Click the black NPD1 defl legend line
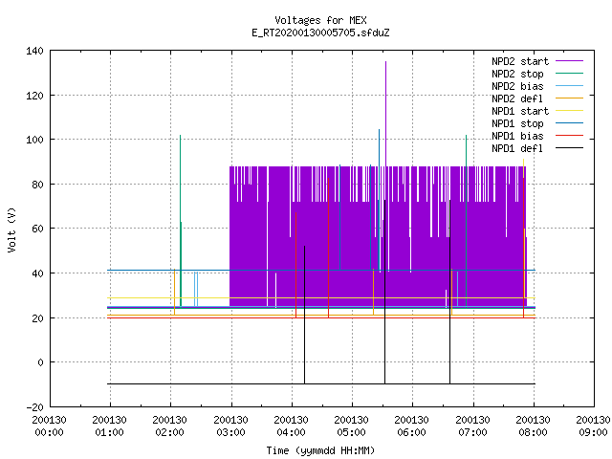Screen dimensions: 612x459 pyautogui.click(x=570, y=148)
